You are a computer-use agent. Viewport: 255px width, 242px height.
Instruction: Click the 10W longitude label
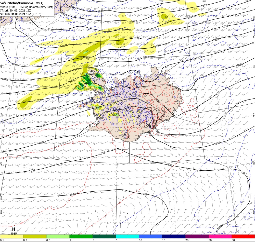(203, 1)
